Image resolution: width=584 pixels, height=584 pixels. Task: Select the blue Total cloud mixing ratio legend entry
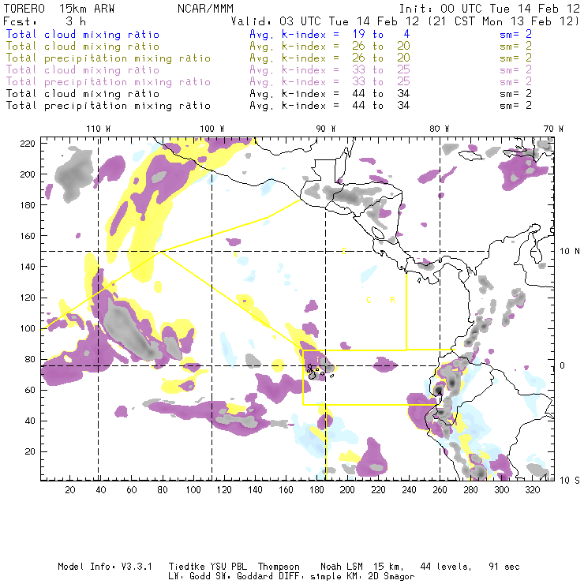(x=82, y=35)
